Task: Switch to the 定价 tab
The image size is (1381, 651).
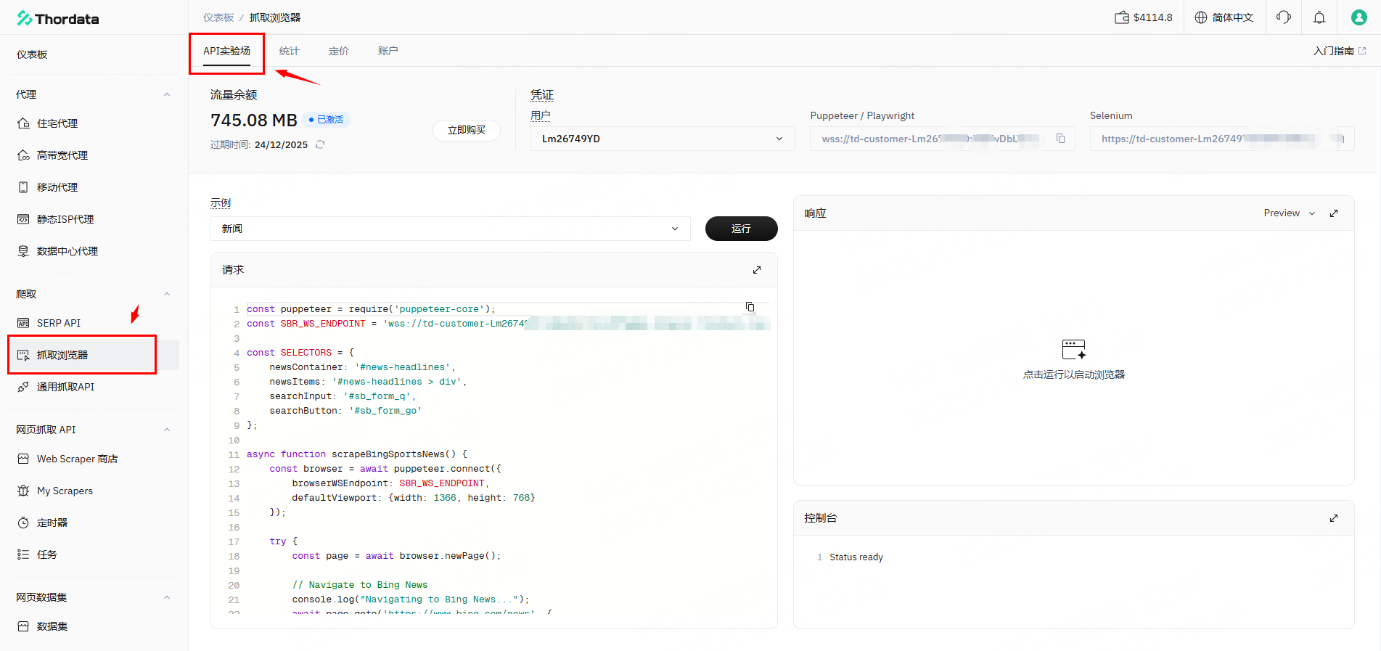Action: [x=338, y=51]
